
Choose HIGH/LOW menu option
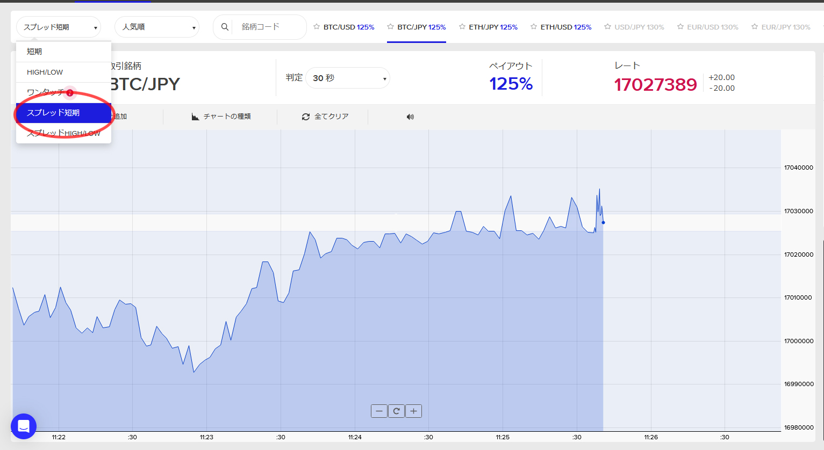[45, 72]
